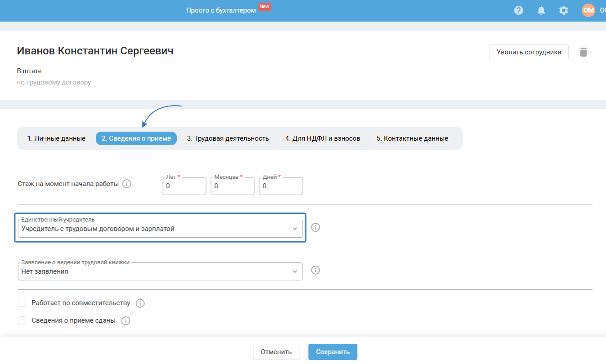Screen dimensions: 606x364
Task: Open 'Заявление о ведении трудовой книжки' dropdown
Action: pyautogui.click(x=160, y=271)
